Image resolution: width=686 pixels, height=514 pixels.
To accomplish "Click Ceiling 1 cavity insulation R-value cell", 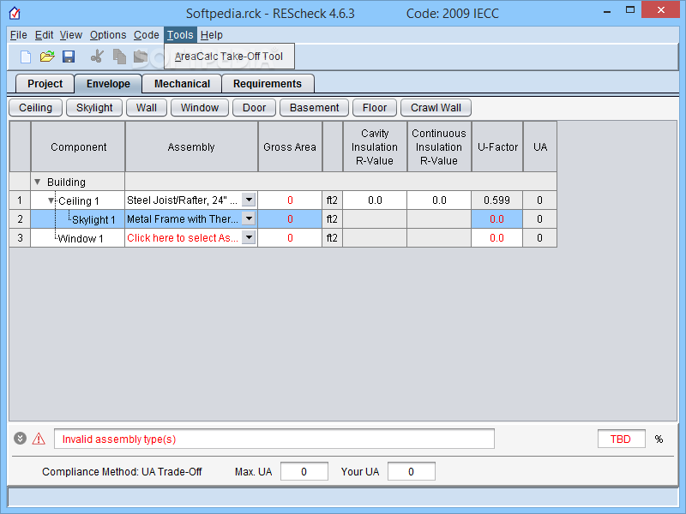I will [375, 200].
